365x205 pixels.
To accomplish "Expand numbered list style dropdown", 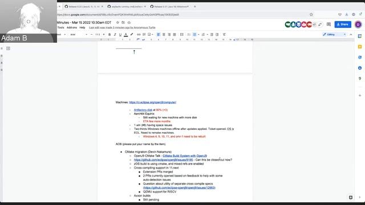I will coord(207,34).
